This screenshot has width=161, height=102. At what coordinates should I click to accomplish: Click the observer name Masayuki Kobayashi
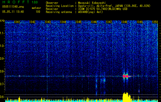92,3
